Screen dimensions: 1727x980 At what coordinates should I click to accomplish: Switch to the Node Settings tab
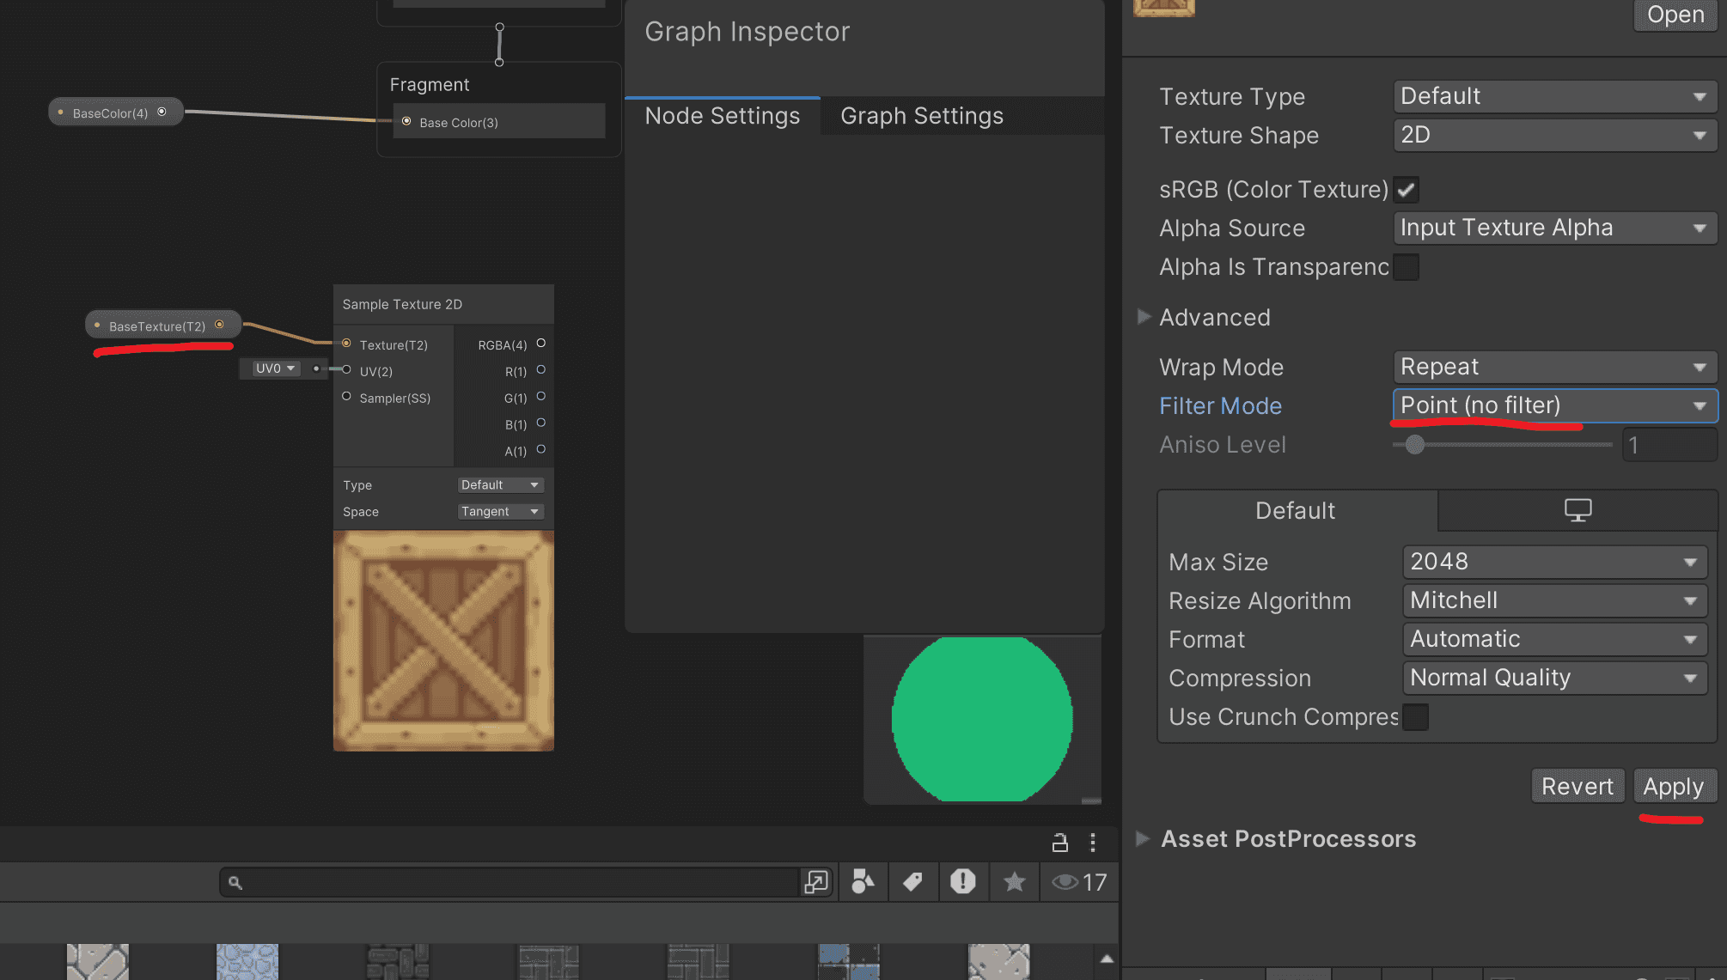[722, 116]
